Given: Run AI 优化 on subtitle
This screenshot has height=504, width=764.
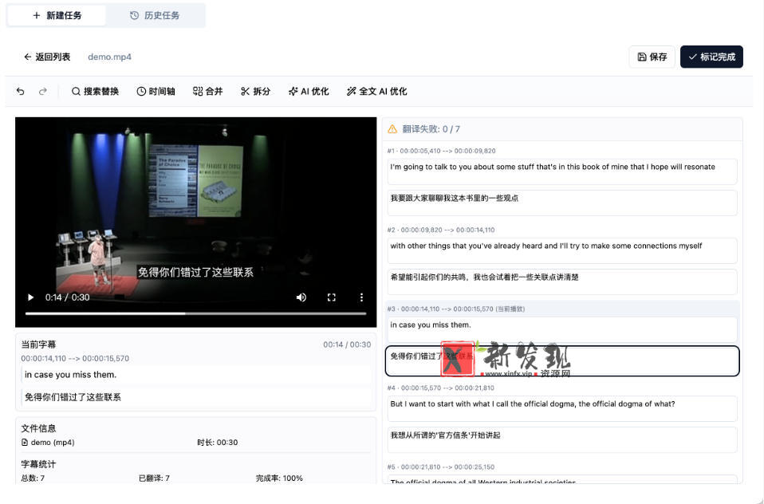Looking at the screenshot, I should coord(309,91).
